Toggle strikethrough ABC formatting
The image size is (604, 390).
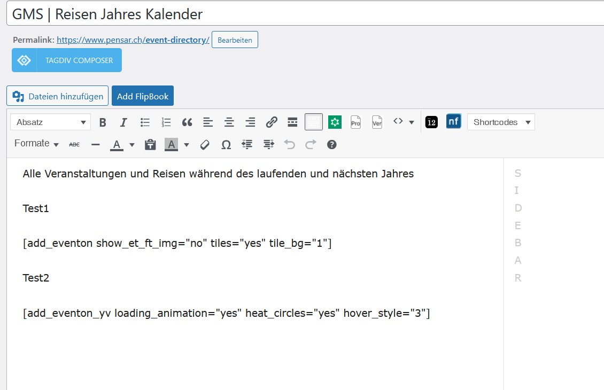pyautogui.click(x=74, y=145)
